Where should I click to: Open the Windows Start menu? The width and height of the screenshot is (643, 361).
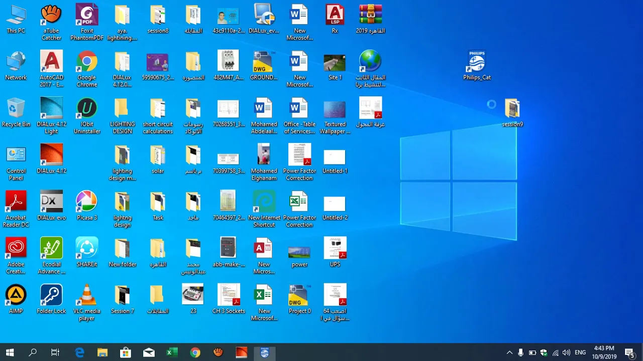(10, 352)
